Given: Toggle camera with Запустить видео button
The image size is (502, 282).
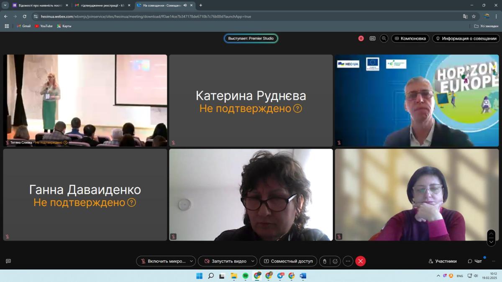Looking at the screenshot, I should tap(225, 261).
